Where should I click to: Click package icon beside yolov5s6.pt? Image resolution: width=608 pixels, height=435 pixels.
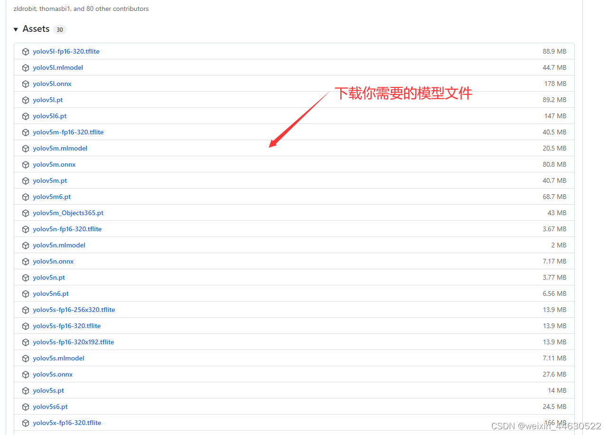pyautogui.click(x=26, y=407)
